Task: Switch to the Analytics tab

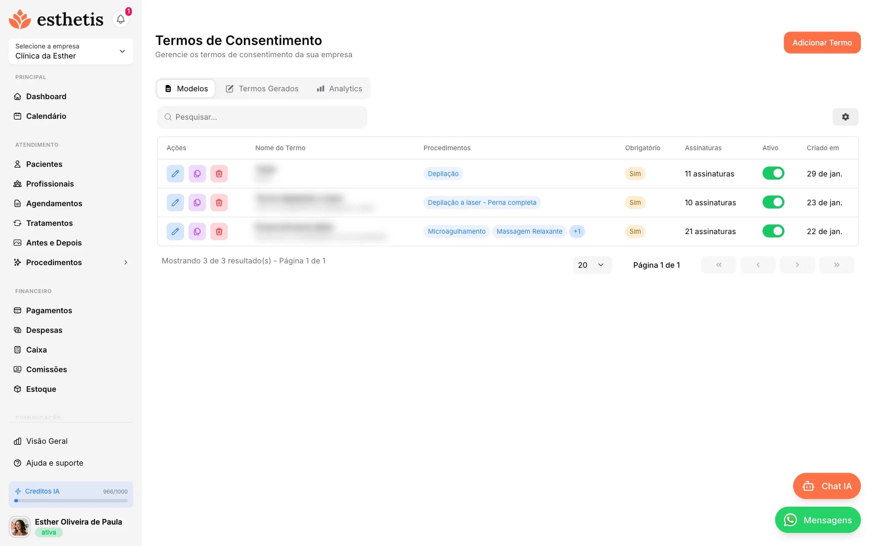Action: pos(340,89)
